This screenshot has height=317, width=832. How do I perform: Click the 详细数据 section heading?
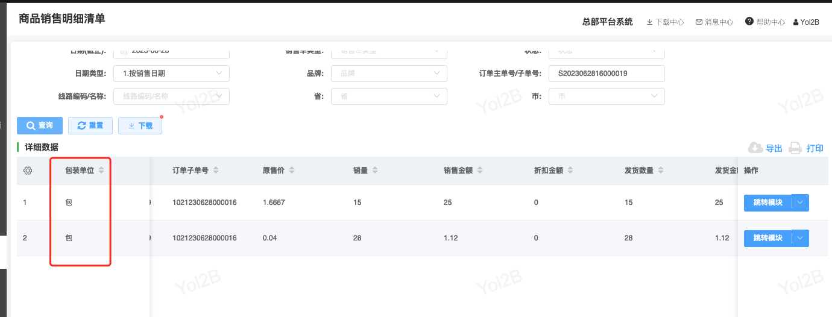pos(42,147)
